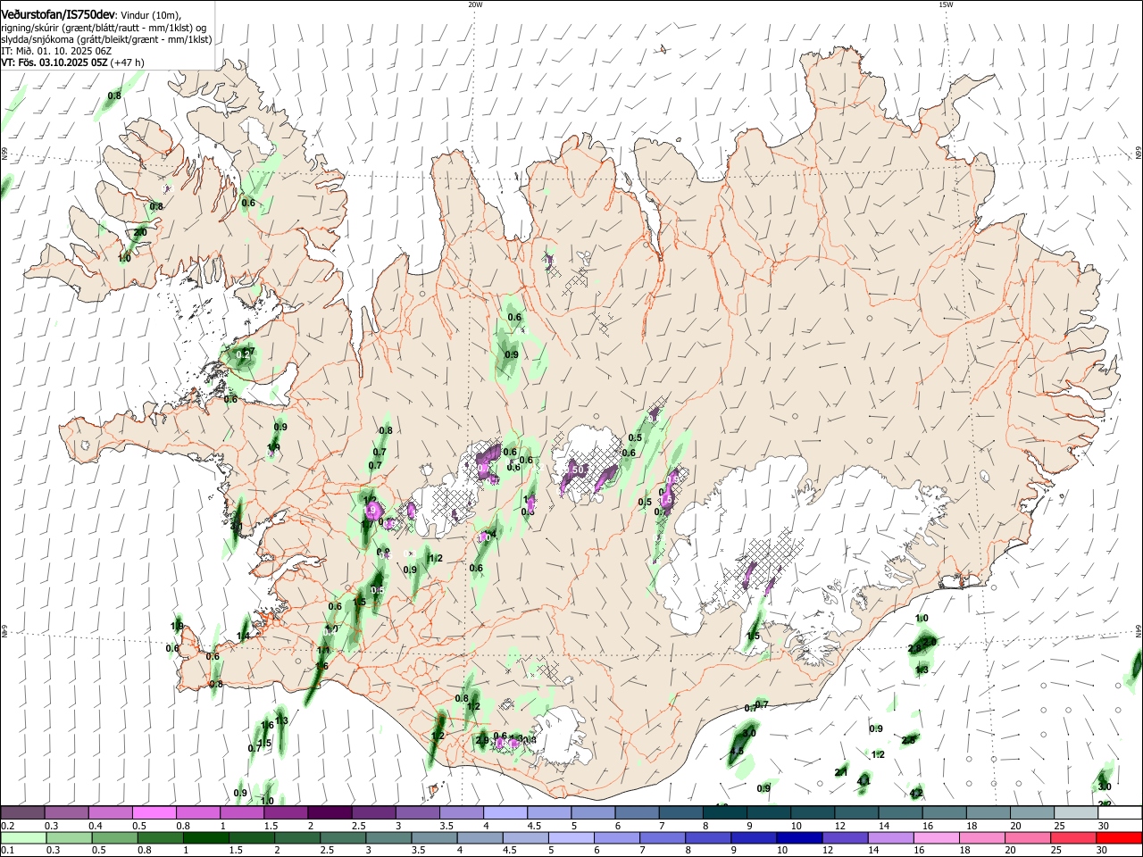Select the bright red 30 lower scale swatch
Screen dimensions: 1143x857
pos(1120,838)
